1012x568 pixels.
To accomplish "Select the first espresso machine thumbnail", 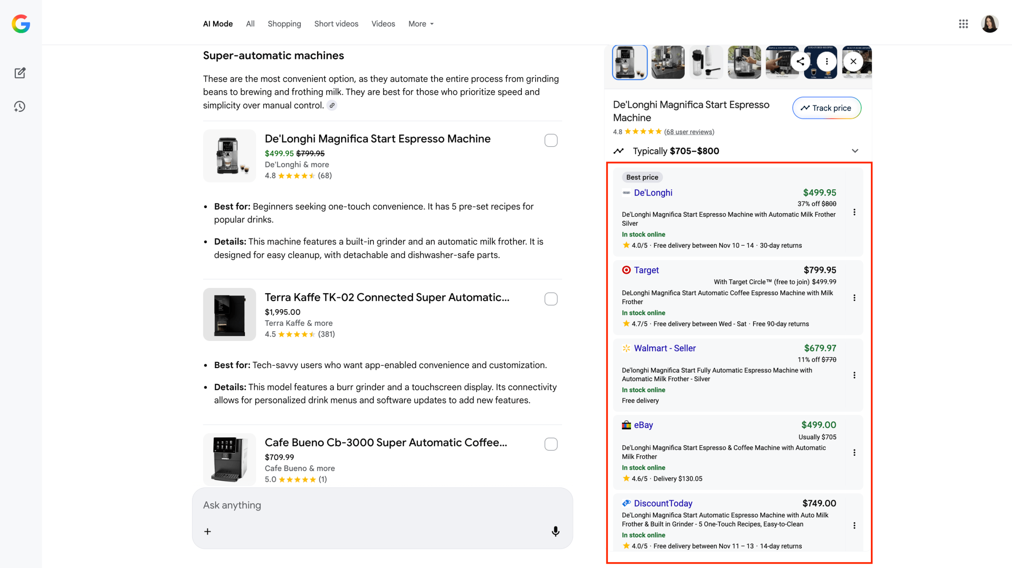I will pyautogui.click(x=629, y=62).
